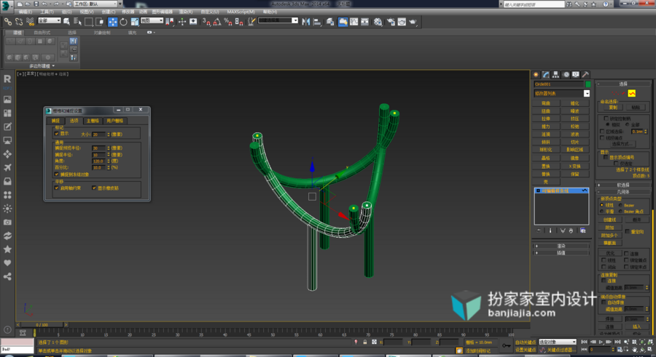Toggle the Percent Snap icon
Viewport: 656px width, 357px height.
pyautogui.click(x=228, y=22)
